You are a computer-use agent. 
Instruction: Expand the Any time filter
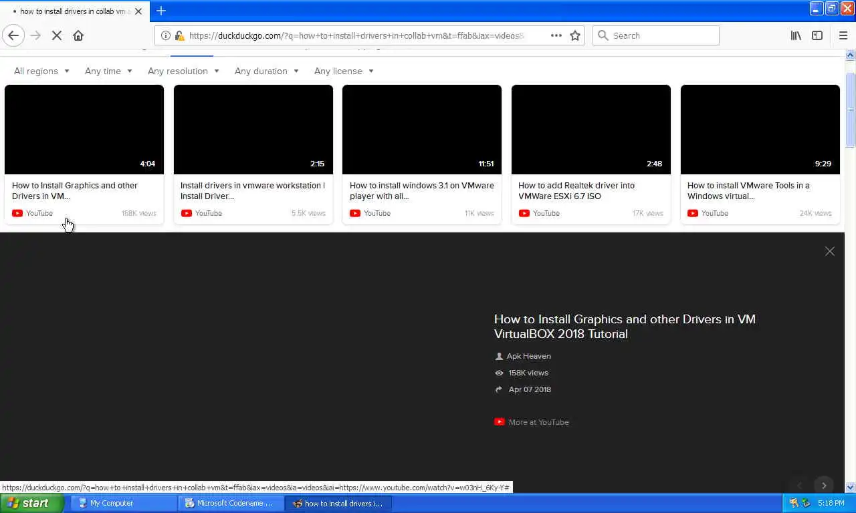click(x=108, y=71)
